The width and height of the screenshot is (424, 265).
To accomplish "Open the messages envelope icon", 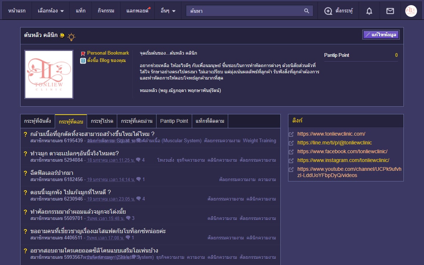I will (390, 11).
